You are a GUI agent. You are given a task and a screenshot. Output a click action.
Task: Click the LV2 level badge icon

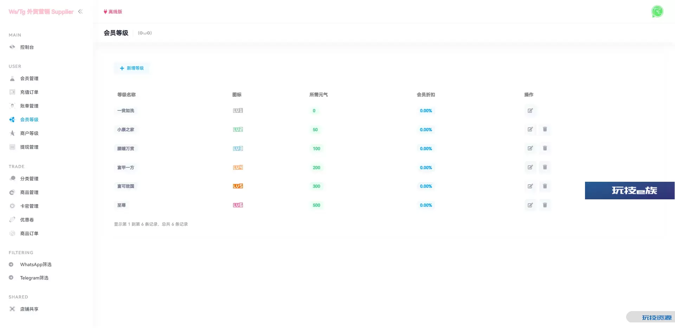[238, 130]
